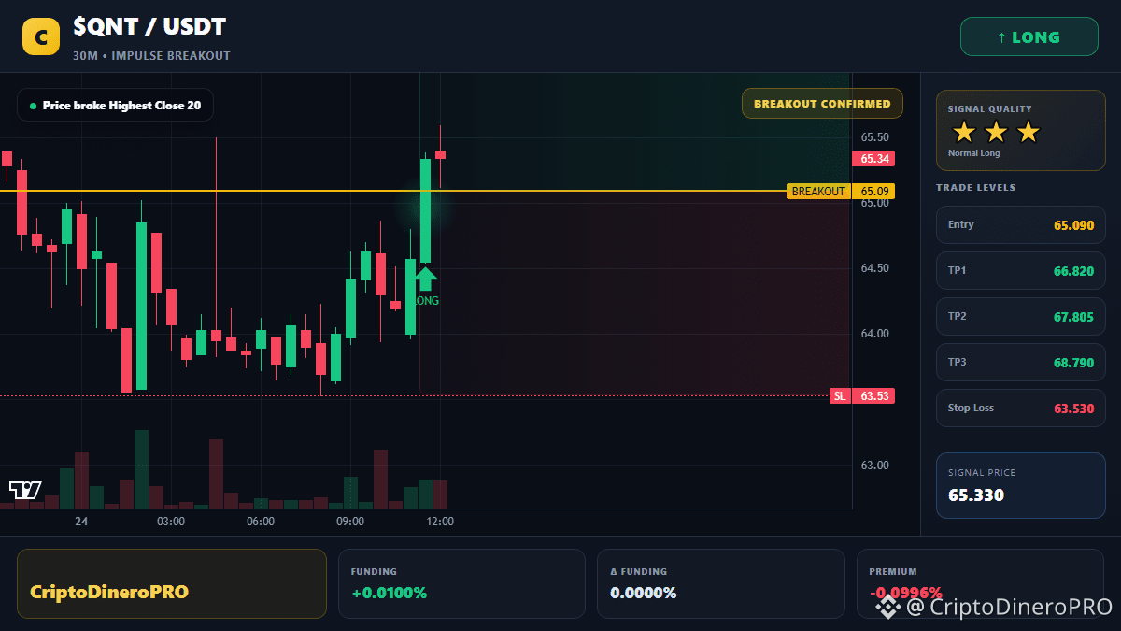Click the 64.00 price axis label
The width and height of the screenshot is (1121, 631).
pos(874,335)
